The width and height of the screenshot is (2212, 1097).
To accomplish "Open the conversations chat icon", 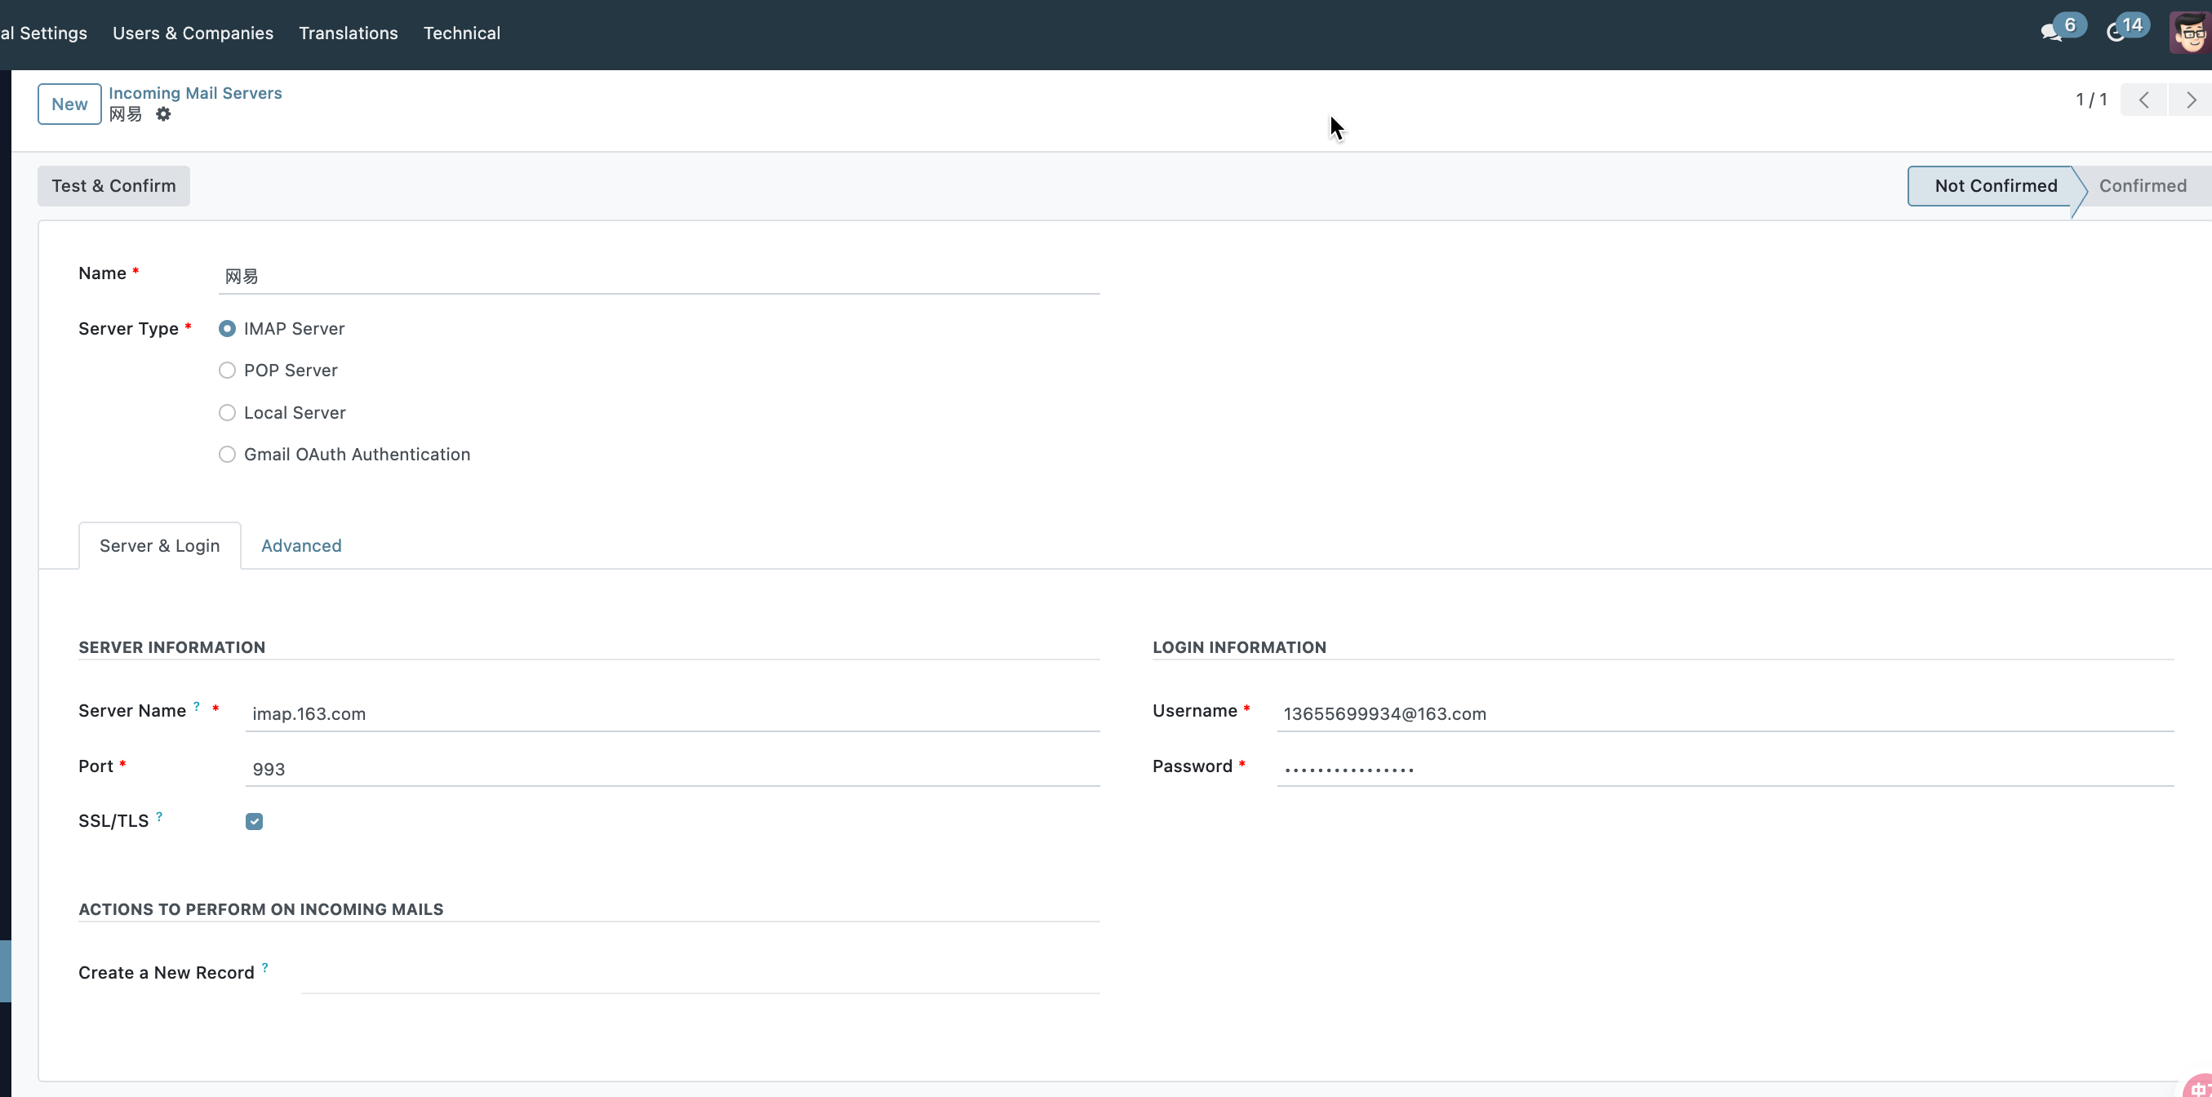I will 2051,33.
